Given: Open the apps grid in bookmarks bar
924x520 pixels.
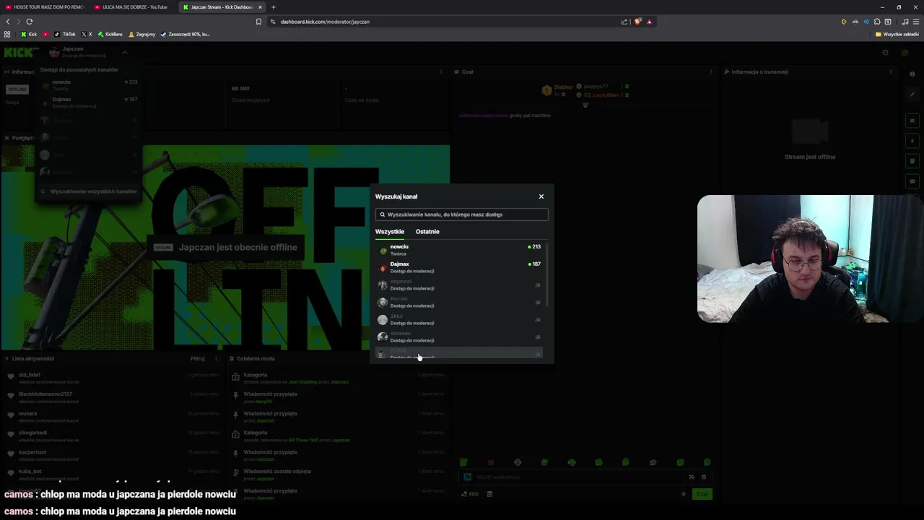Looking at the screenshot, I should [x=7, y=34].
